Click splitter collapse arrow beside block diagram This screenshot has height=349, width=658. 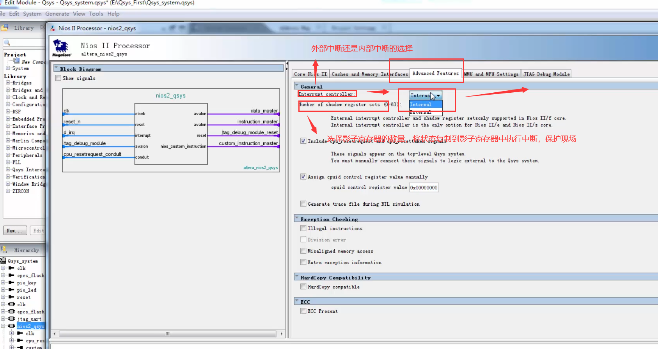coord(287,63)
